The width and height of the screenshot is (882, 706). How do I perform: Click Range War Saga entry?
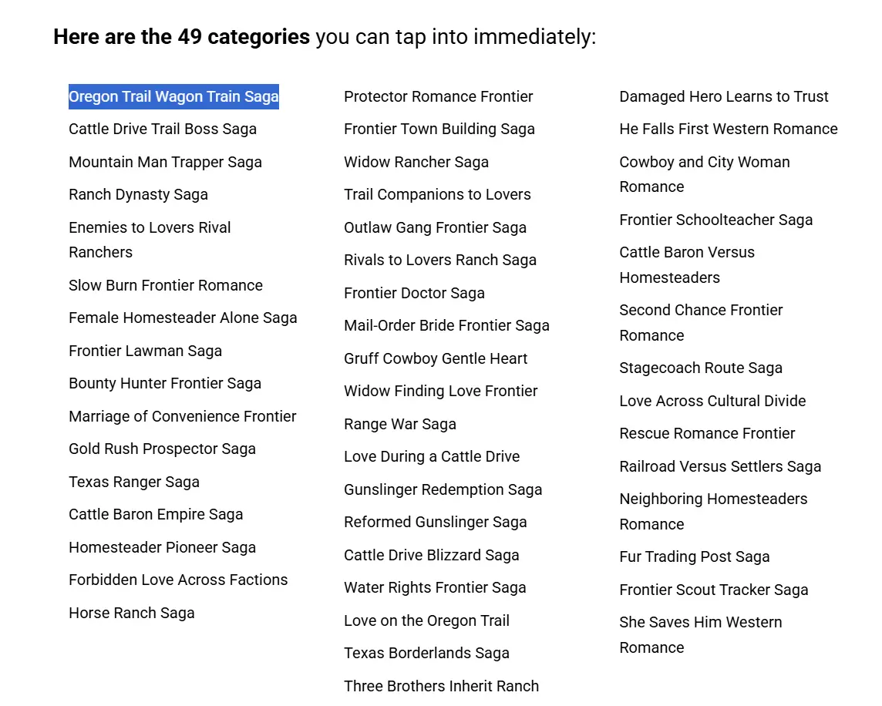point(400,424)
